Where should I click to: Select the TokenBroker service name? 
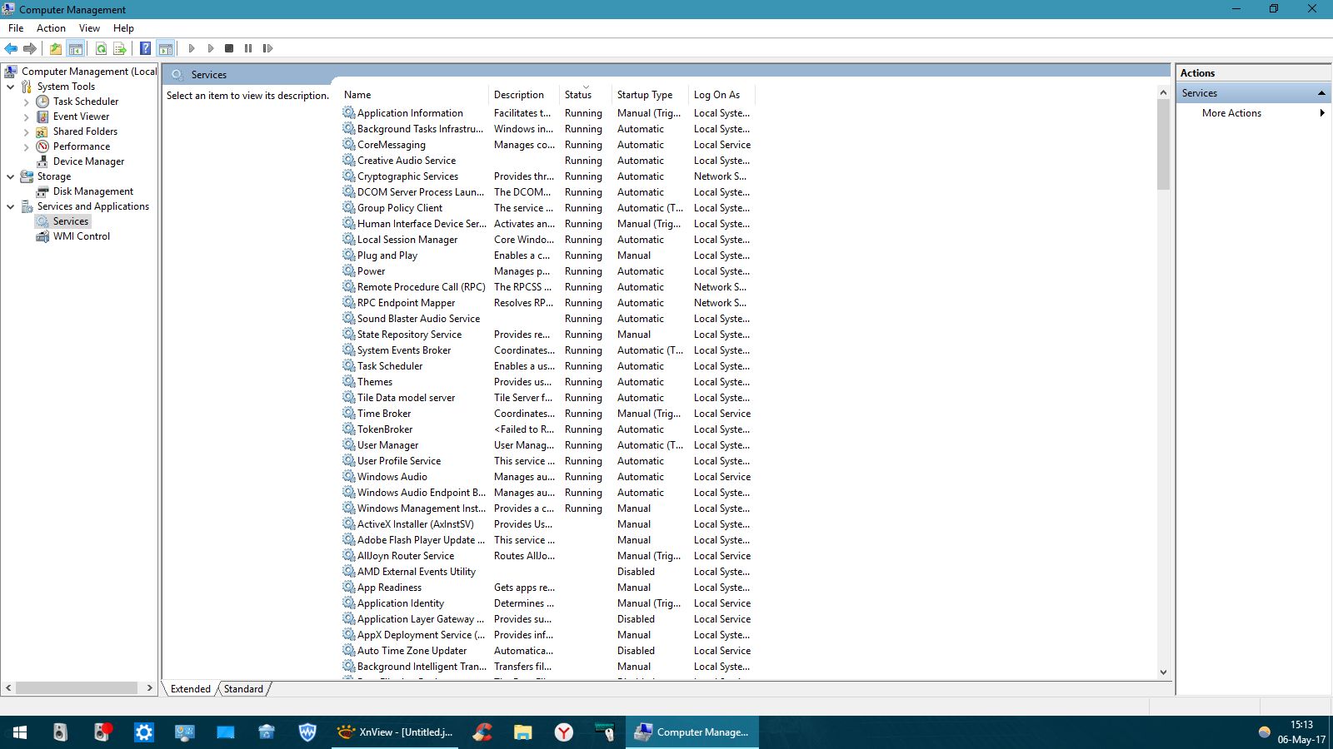point(385,429)
